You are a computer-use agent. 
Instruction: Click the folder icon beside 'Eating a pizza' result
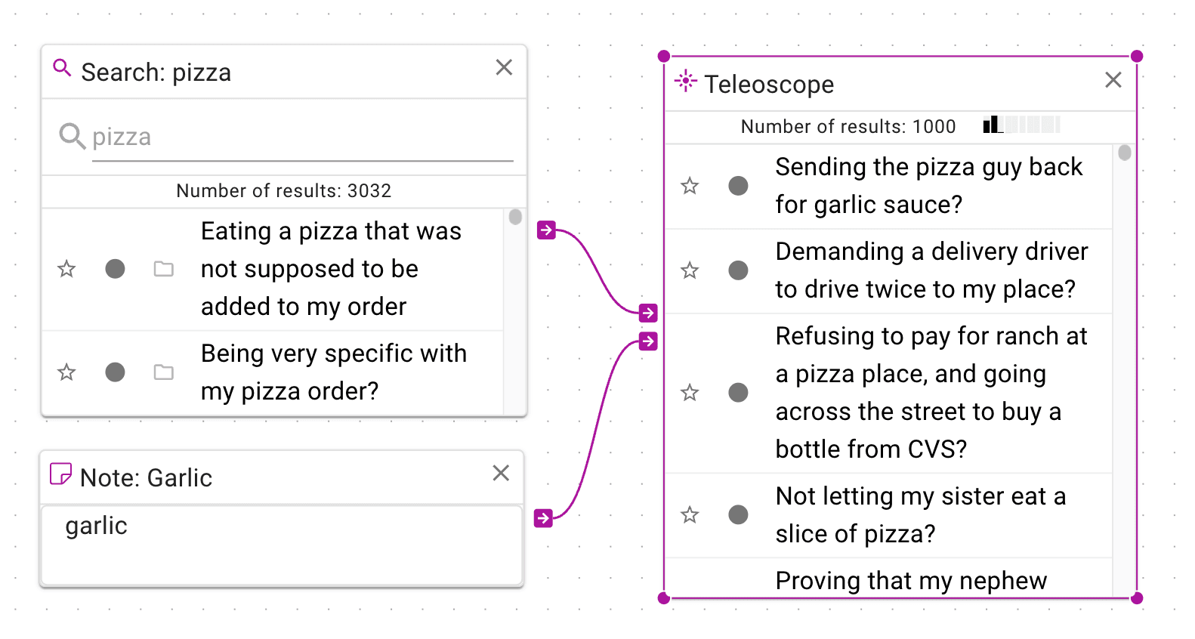tap(164, 269)
